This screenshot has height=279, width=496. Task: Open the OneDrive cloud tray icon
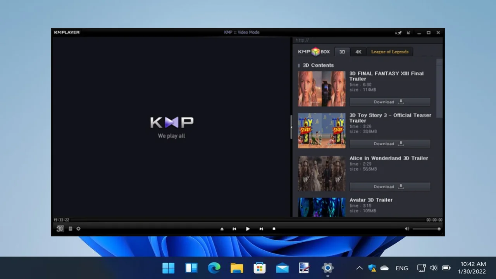[x=384, y=268]
